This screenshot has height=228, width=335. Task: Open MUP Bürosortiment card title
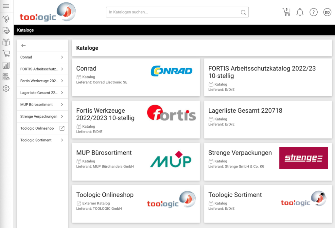click(x=104, y=153)
